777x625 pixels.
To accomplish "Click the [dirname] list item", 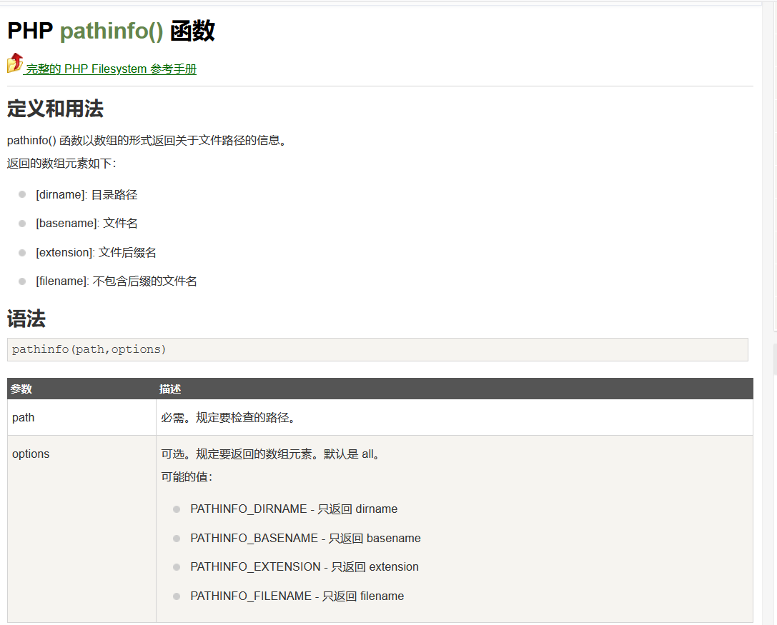I will click(86, 195).
